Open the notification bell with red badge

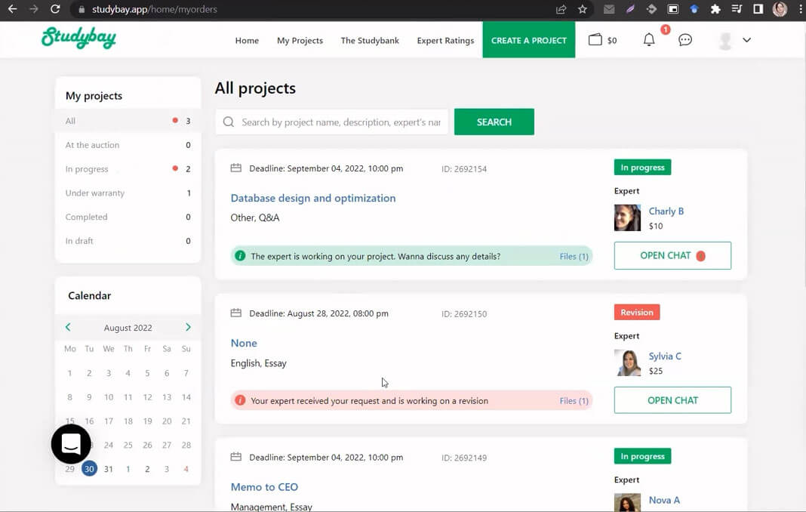(648, 40)
